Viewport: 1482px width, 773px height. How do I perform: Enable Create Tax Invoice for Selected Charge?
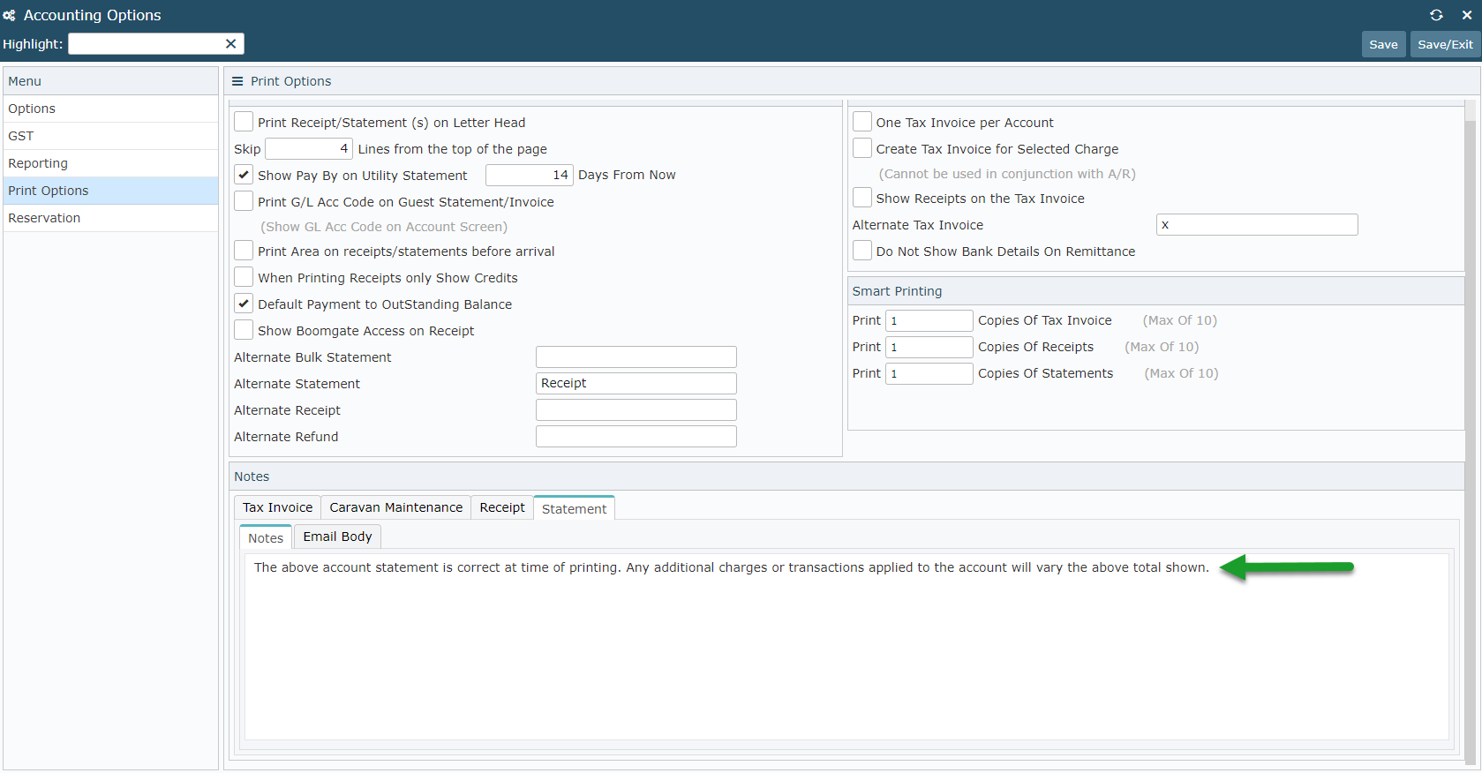(862, 148)
